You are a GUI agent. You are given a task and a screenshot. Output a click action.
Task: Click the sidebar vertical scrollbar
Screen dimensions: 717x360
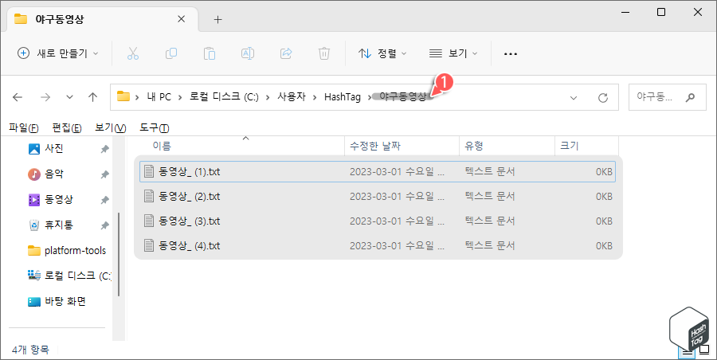pyautogui.click(x=119, y=254)
